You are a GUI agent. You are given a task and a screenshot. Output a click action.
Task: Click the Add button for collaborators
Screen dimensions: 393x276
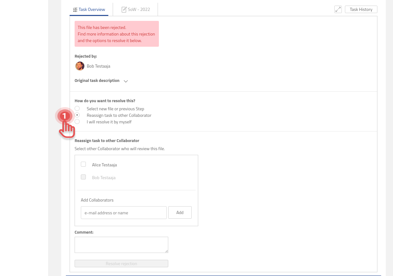(x=180, y=212)
